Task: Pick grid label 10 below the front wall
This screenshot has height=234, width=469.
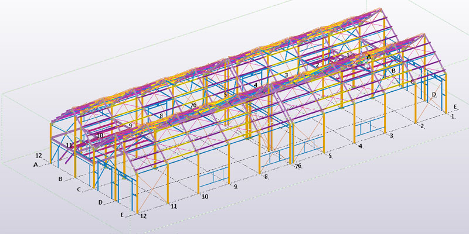Action: (205, 197)
